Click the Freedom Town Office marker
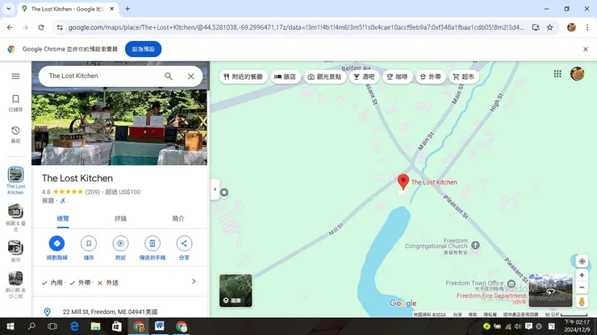Image resolution: width=597 pixels, height=335 pixels. click(511, 283)
